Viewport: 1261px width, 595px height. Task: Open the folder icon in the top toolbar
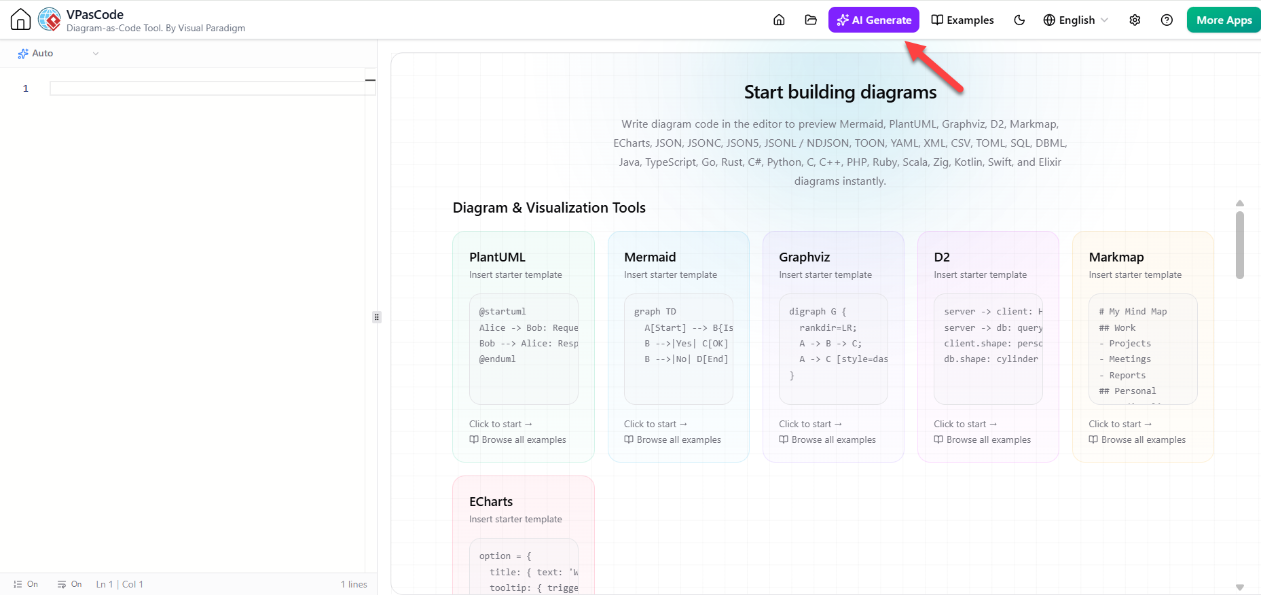(811, 20)
